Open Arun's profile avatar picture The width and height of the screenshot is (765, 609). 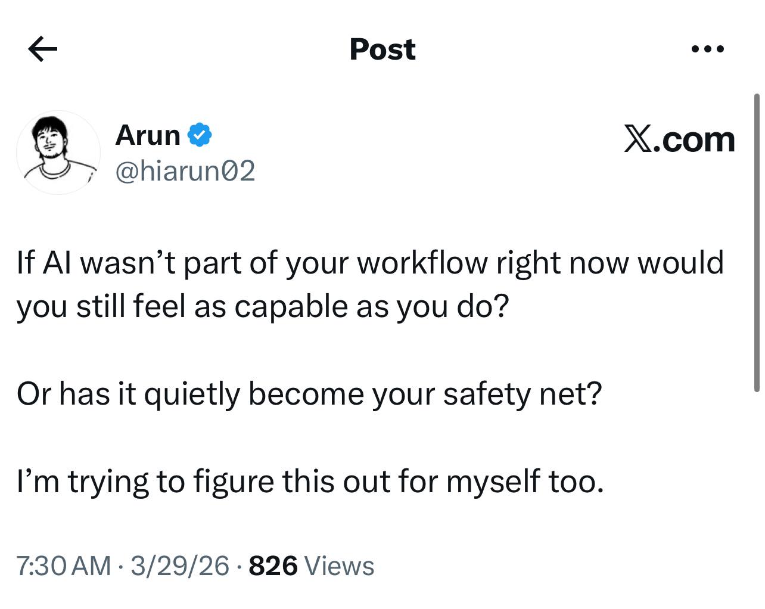pos(58,152)
